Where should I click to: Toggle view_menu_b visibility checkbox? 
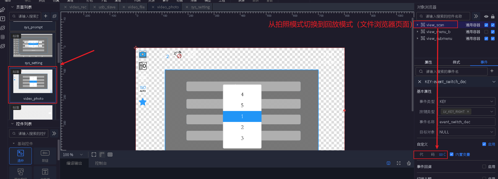[486, 32]
